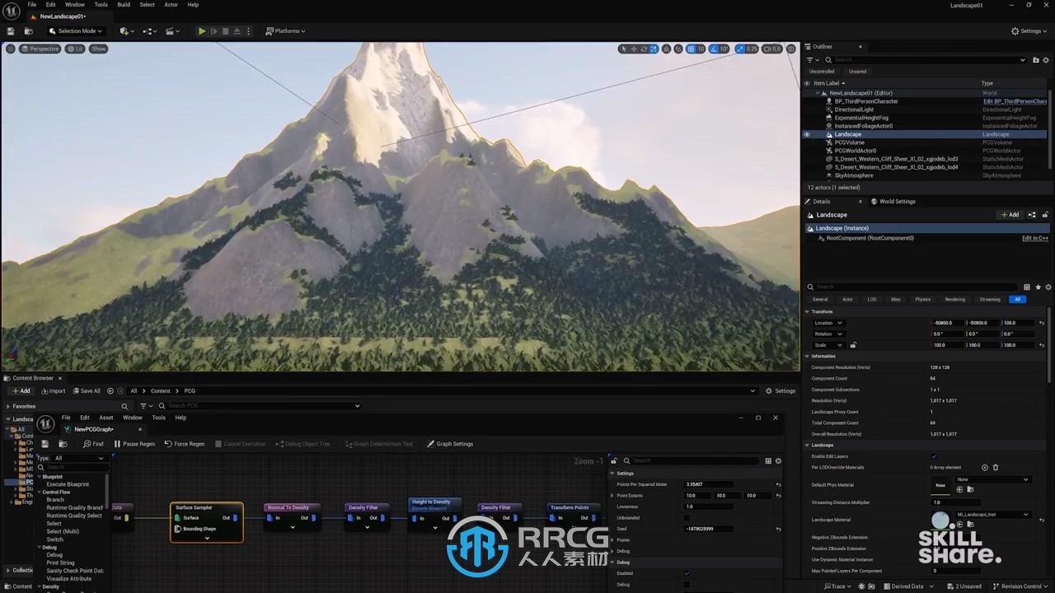1055x593 pixels.
Task: Click the Eject button in play controls
Action: coord(237,31)
